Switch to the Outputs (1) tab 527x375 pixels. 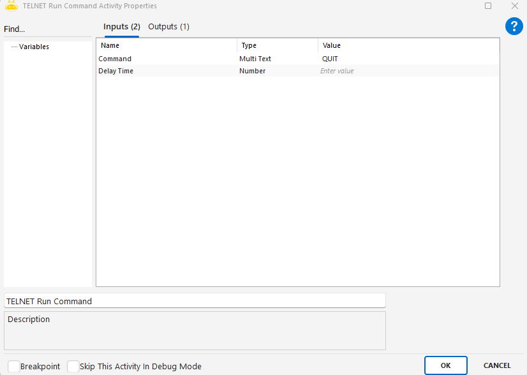[x=168, y=27]
